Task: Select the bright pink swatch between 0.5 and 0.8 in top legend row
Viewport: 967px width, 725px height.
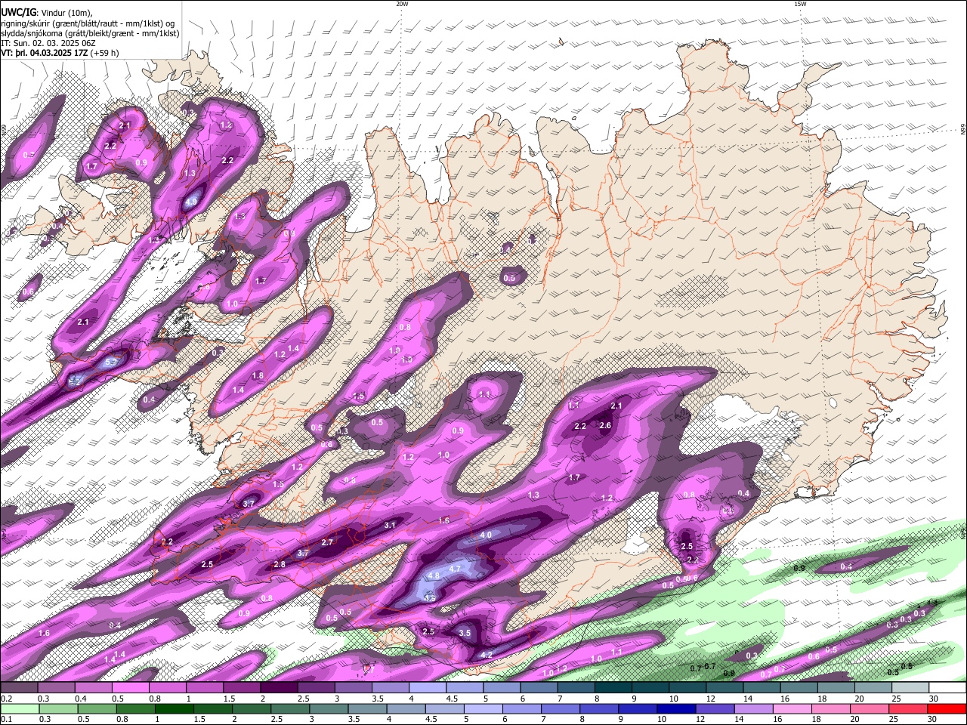Action: pyautogui.click(x=131, y=688)
